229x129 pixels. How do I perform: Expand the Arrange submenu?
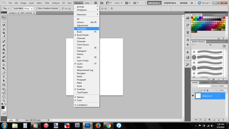[86, 7]
